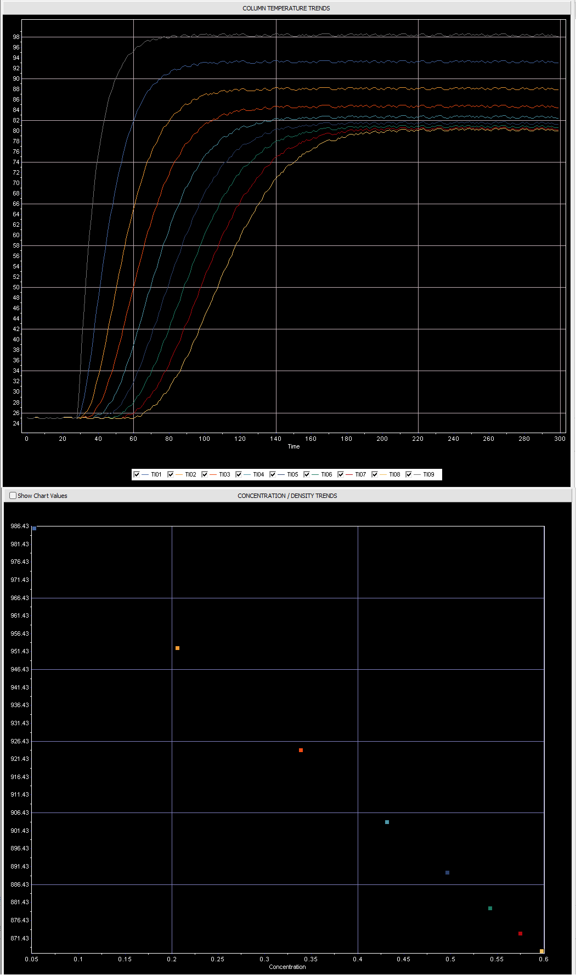Image resolution: width=576 pixels, height=975 pixels.
Task: Enable the Show Chart Values checkbox
Action: click(13, 496)
